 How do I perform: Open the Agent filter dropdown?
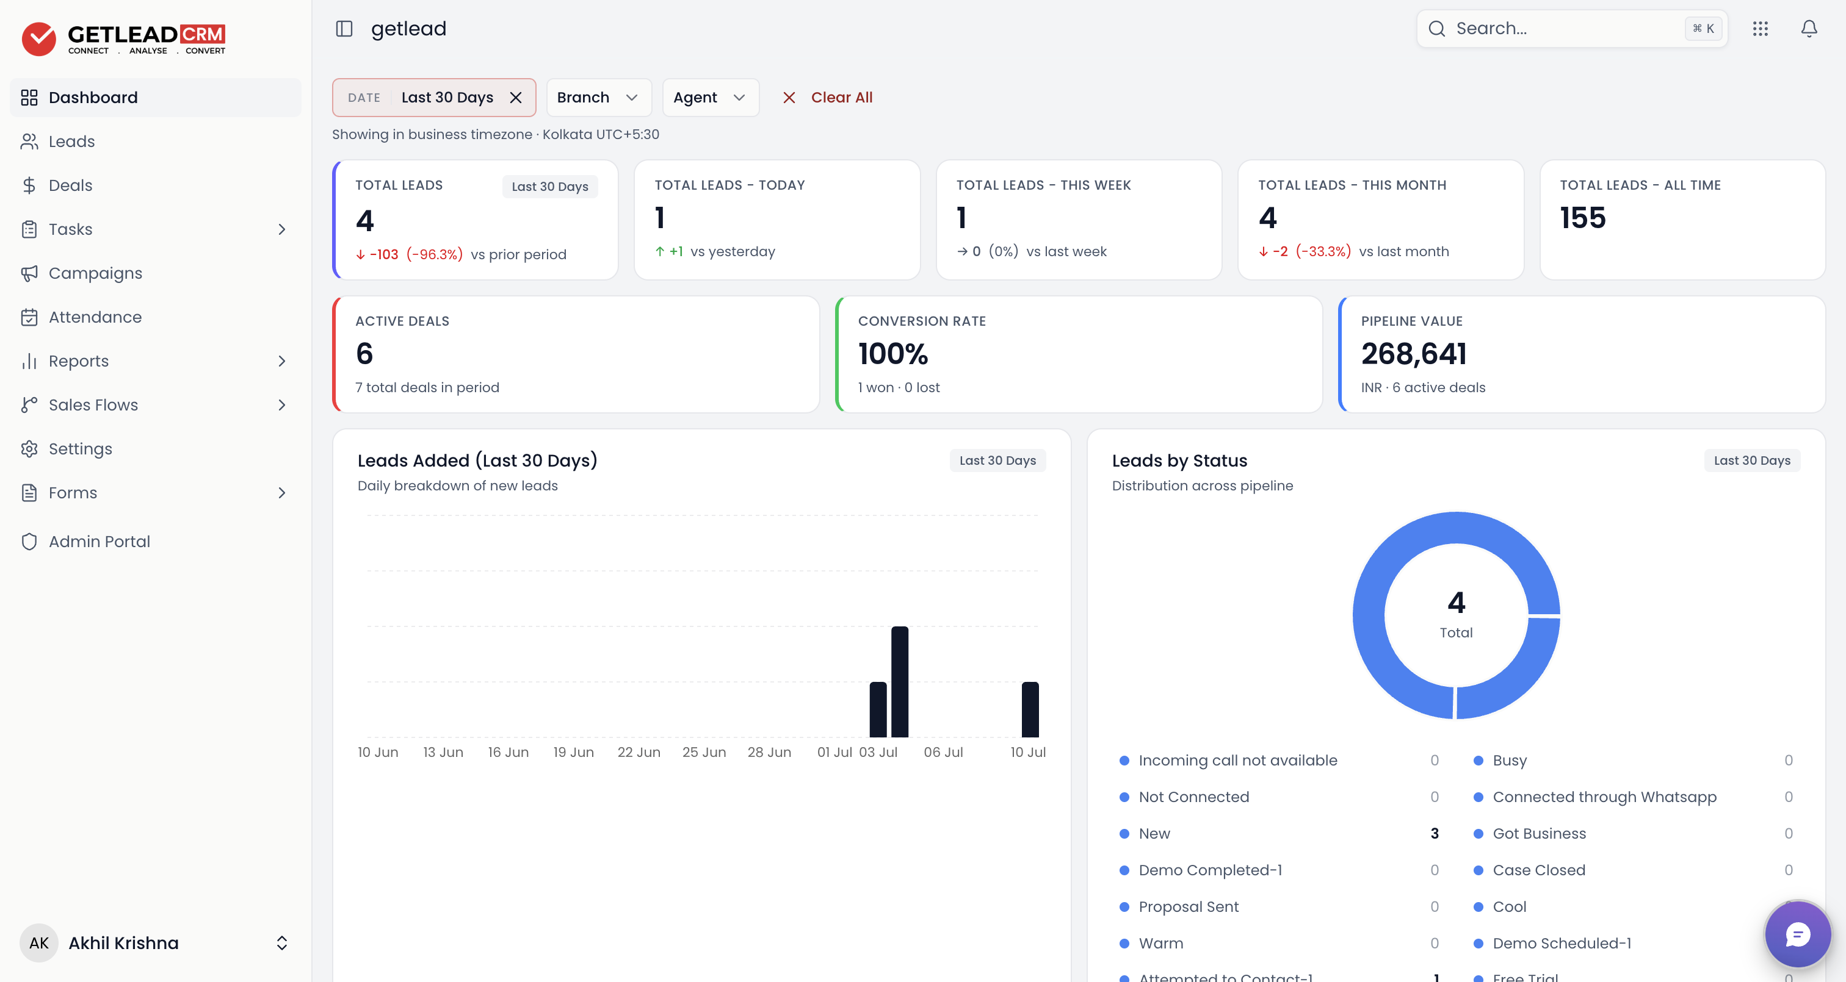tap(710, 98)
